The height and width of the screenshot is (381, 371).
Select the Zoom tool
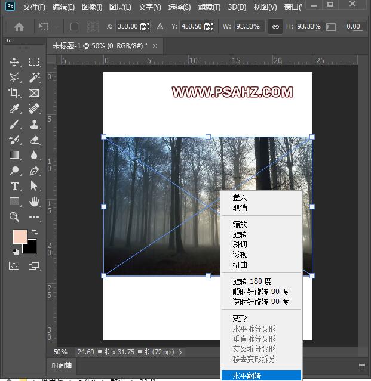[x=14, y=217]
